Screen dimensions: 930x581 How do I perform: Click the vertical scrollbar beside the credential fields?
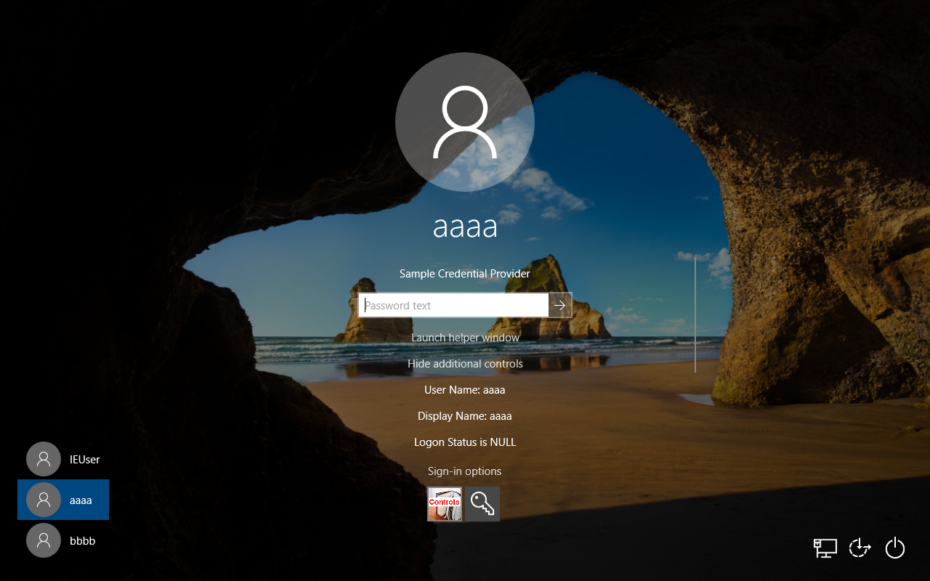(695, 314)
